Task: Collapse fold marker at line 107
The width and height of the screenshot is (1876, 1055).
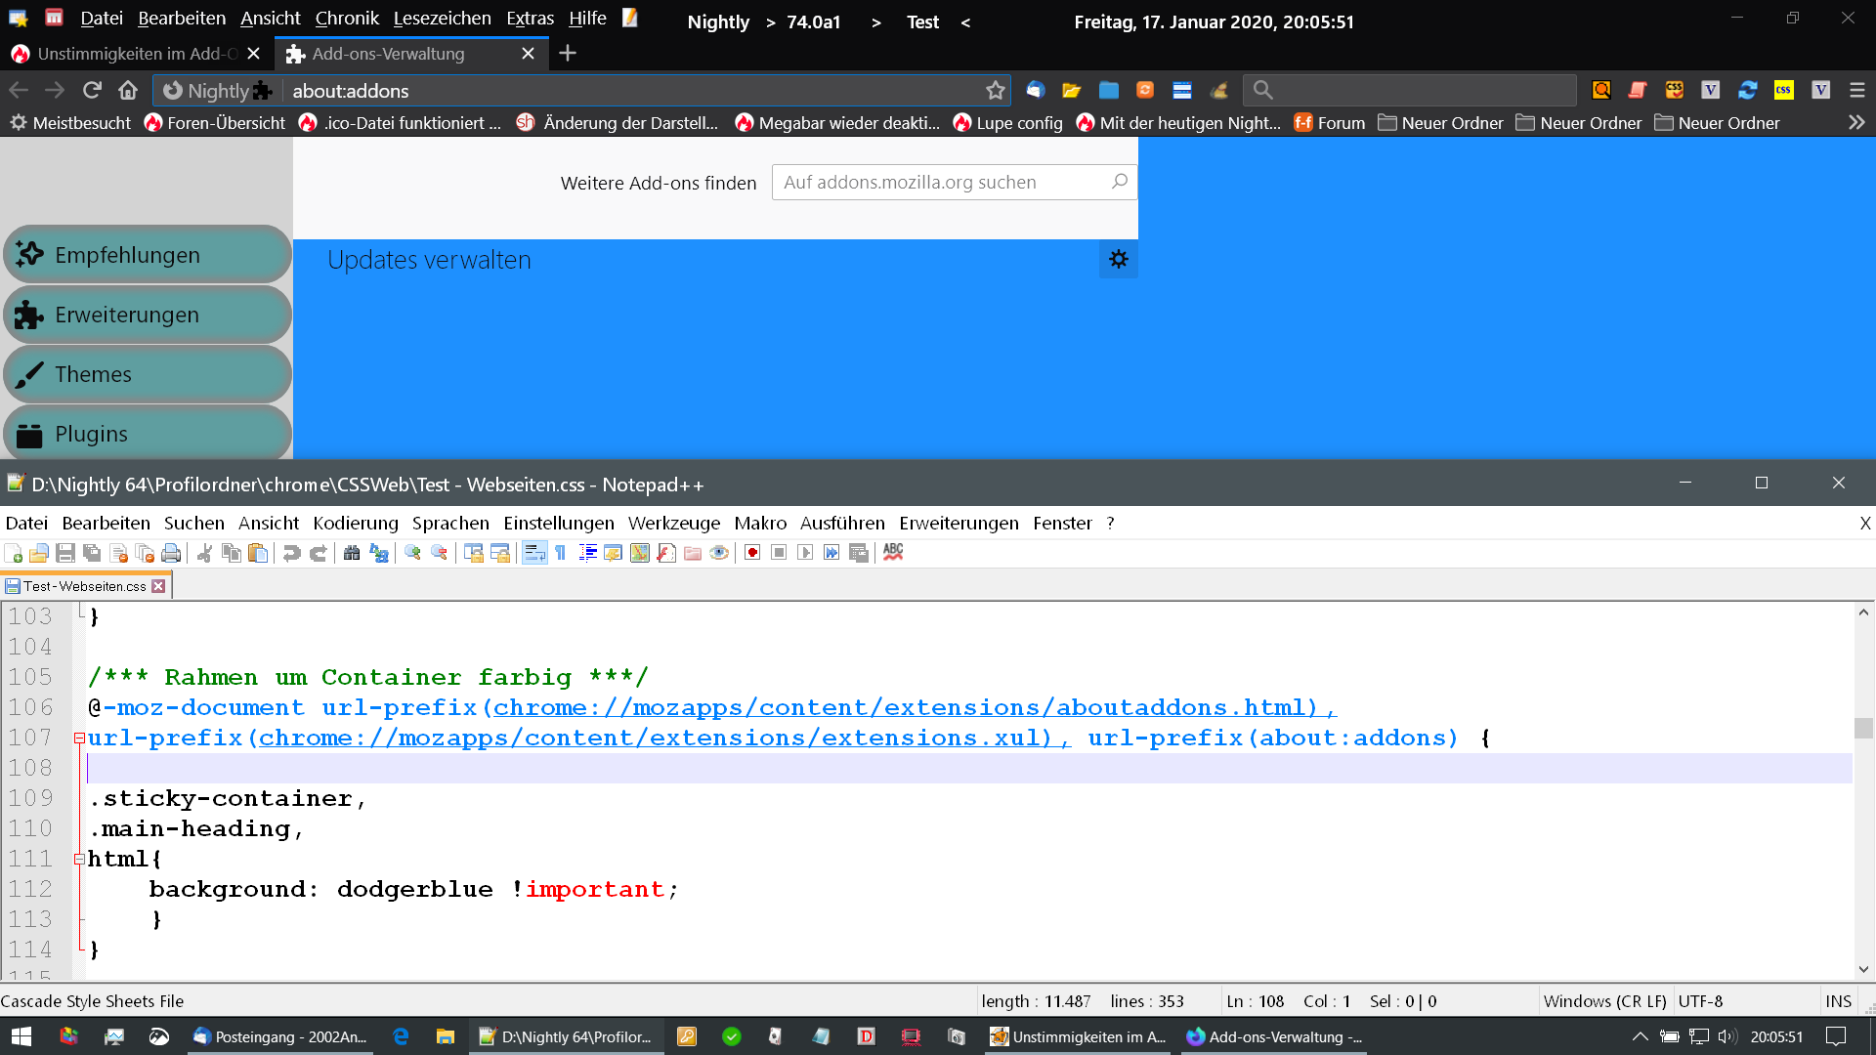Action: [x=79, y=738]
